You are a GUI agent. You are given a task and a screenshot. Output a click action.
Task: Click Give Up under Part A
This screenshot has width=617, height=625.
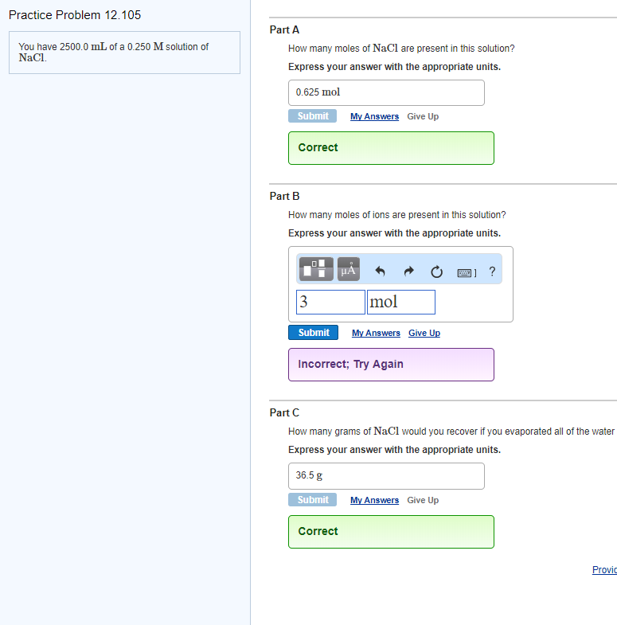423,116
